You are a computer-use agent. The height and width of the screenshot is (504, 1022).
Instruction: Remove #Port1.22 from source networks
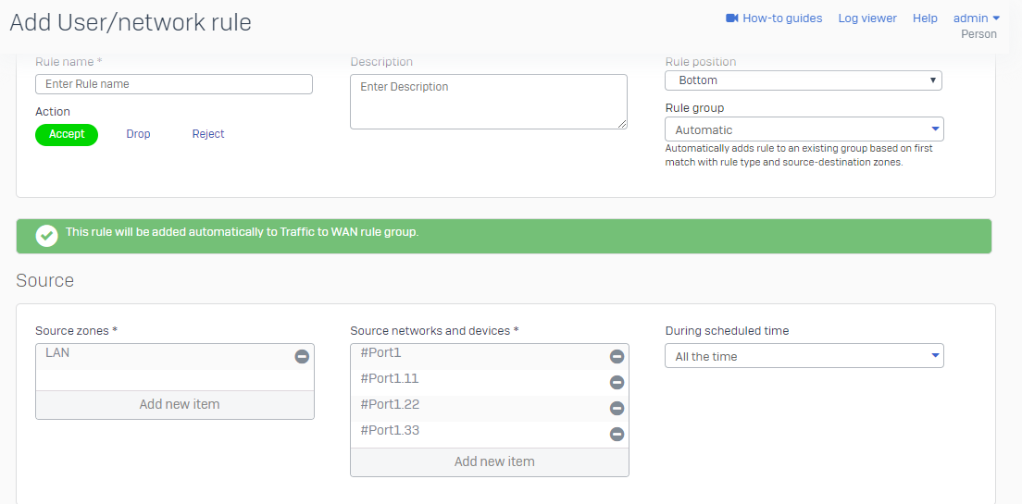pyautogui.click(x=617, y=408)
